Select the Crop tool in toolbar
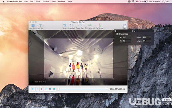This screenshot has width=172, height=108. click(x=65, y=26)
